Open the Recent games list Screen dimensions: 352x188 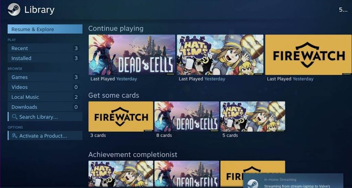[45, 48]
